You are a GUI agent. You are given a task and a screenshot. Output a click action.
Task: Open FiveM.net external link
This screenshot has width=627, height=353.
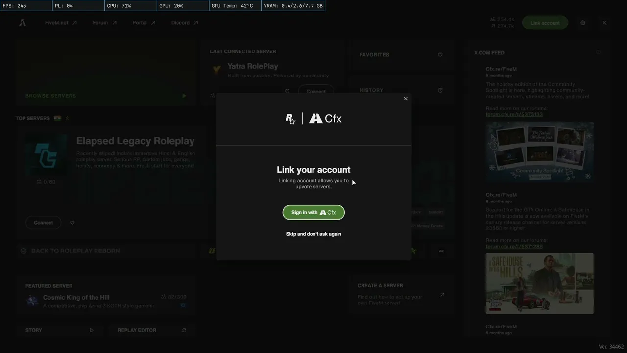(x=61, y=23)
